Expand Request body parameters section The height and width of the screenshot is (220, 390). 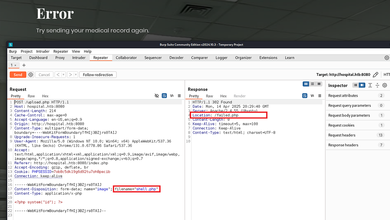[357, 115]
